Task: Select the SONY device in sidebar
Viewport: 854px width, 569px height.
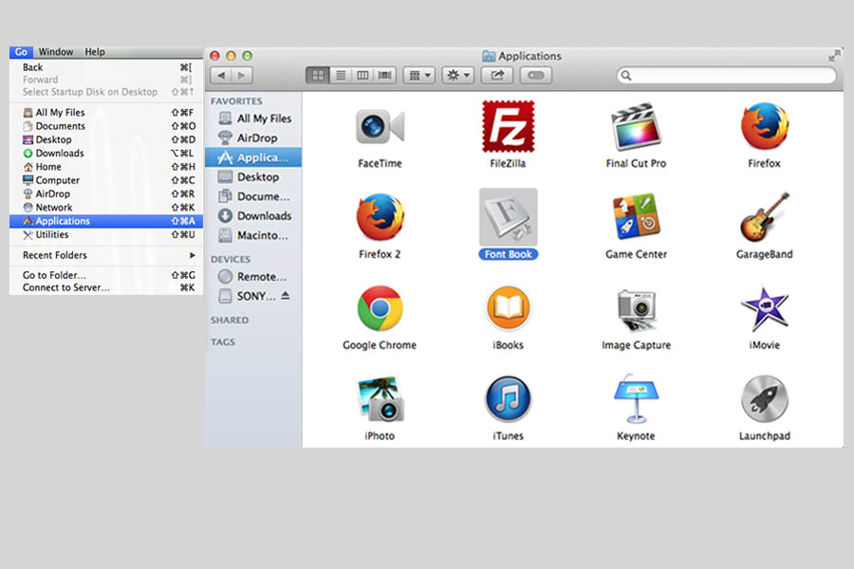Action: [247, 296]
